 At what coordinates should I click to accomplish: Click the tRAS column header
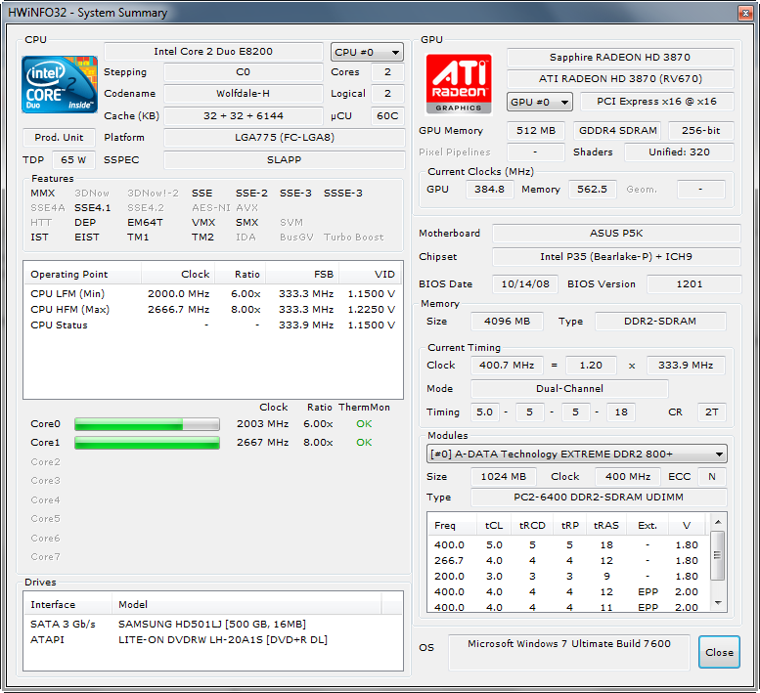coord(606,526)
